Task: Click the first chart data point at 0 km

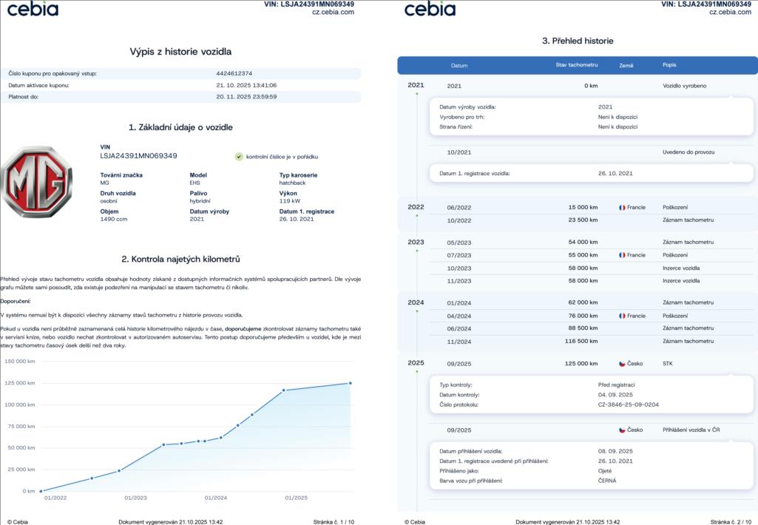Action: 41,491
